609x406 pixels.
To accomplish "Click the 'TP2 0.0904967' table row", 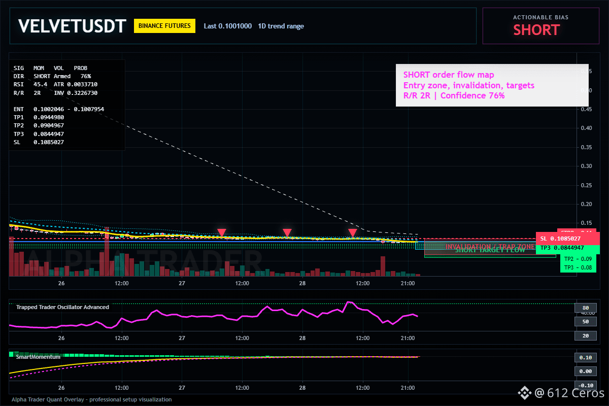I will click(39, 125).
